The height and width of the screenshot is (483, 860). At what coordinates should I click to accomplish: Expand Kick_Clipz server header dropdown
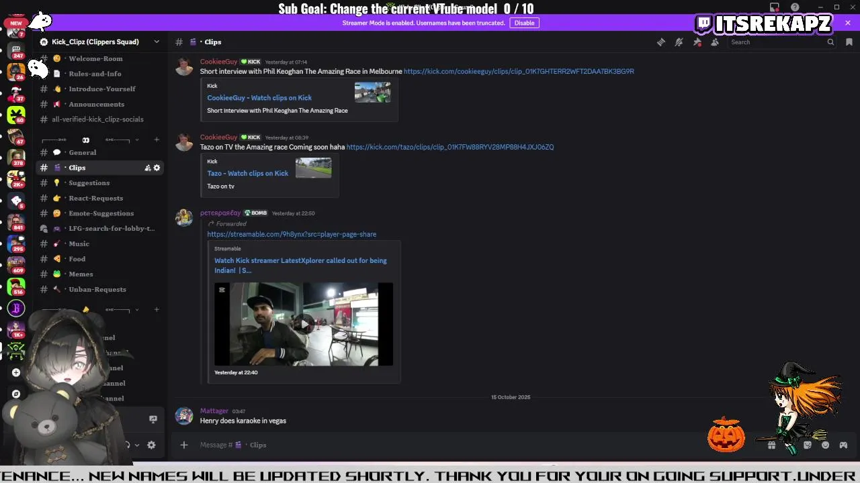click(x=157, y=42)
